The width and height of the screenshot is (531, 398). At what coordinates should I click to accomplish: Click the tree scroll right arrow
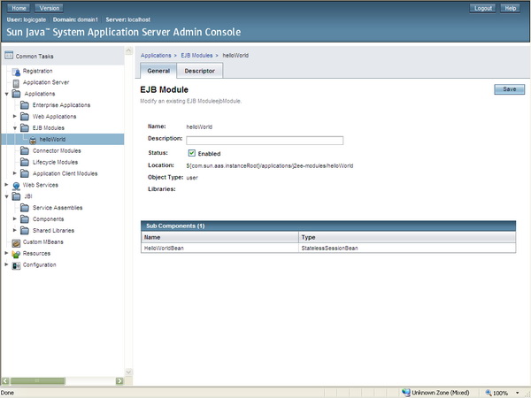point(119,381)
